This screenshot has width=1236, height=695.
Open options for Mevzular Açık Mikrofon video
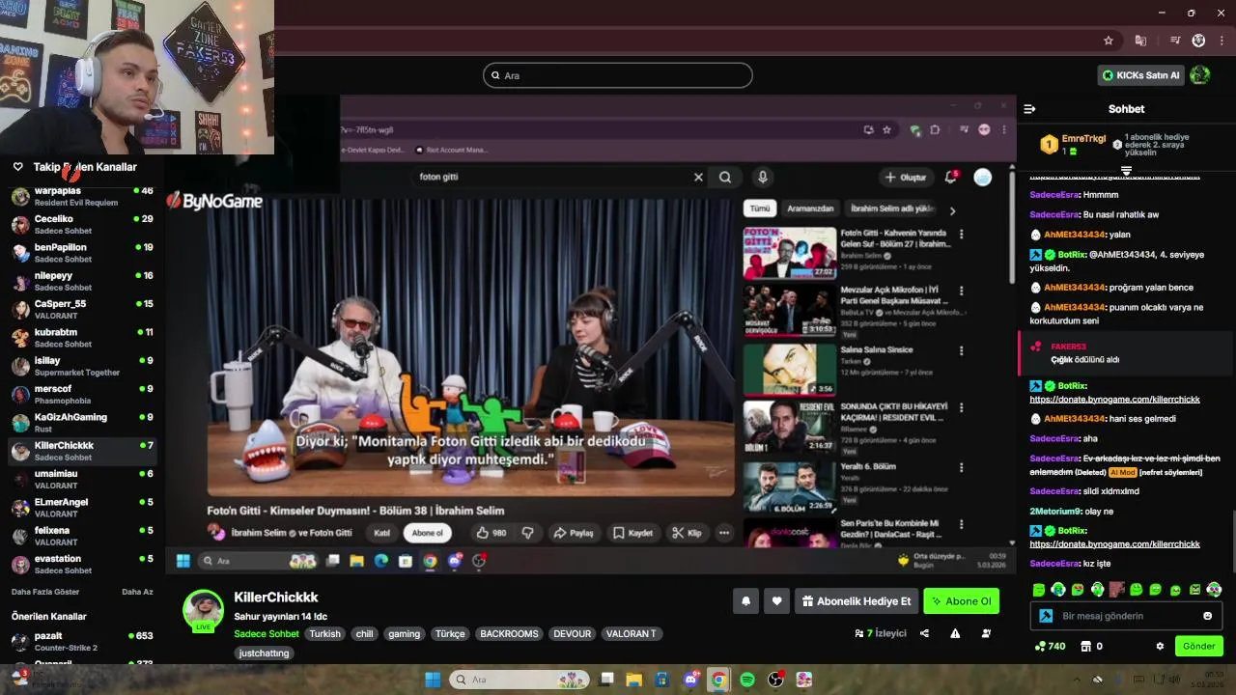(x=961, y=291)
